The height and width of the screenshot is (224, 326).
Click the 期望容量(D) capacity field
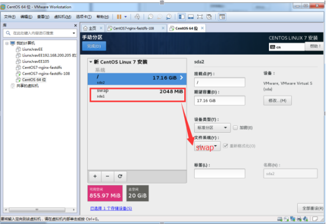coord(219,101)
